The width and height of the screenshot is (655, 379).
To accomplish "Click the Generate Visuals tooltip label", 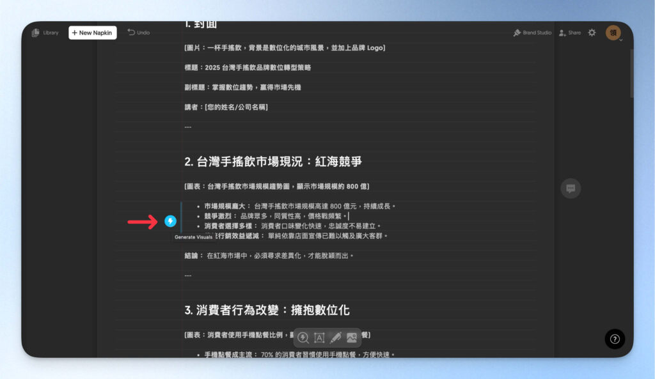I will [x=193, y=236].
